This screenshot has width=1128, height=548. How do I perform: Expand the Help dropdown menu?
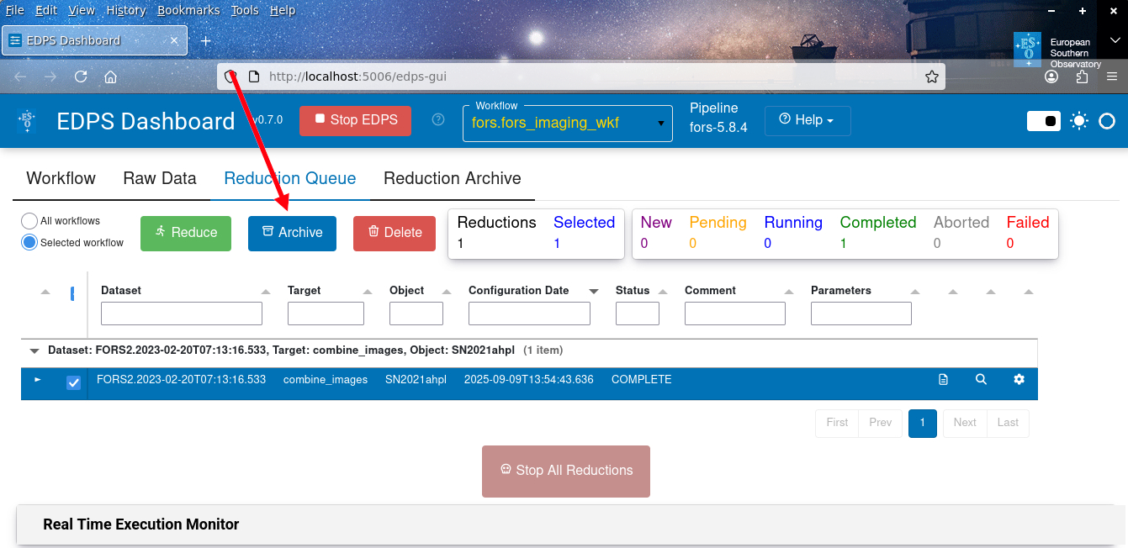tap(808, 120)
